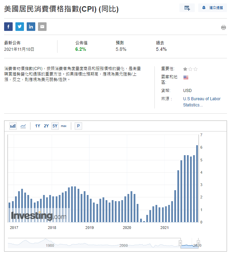Click the 建立提醒 alert button
Screen dimensions: 228x253
[212, 8]
